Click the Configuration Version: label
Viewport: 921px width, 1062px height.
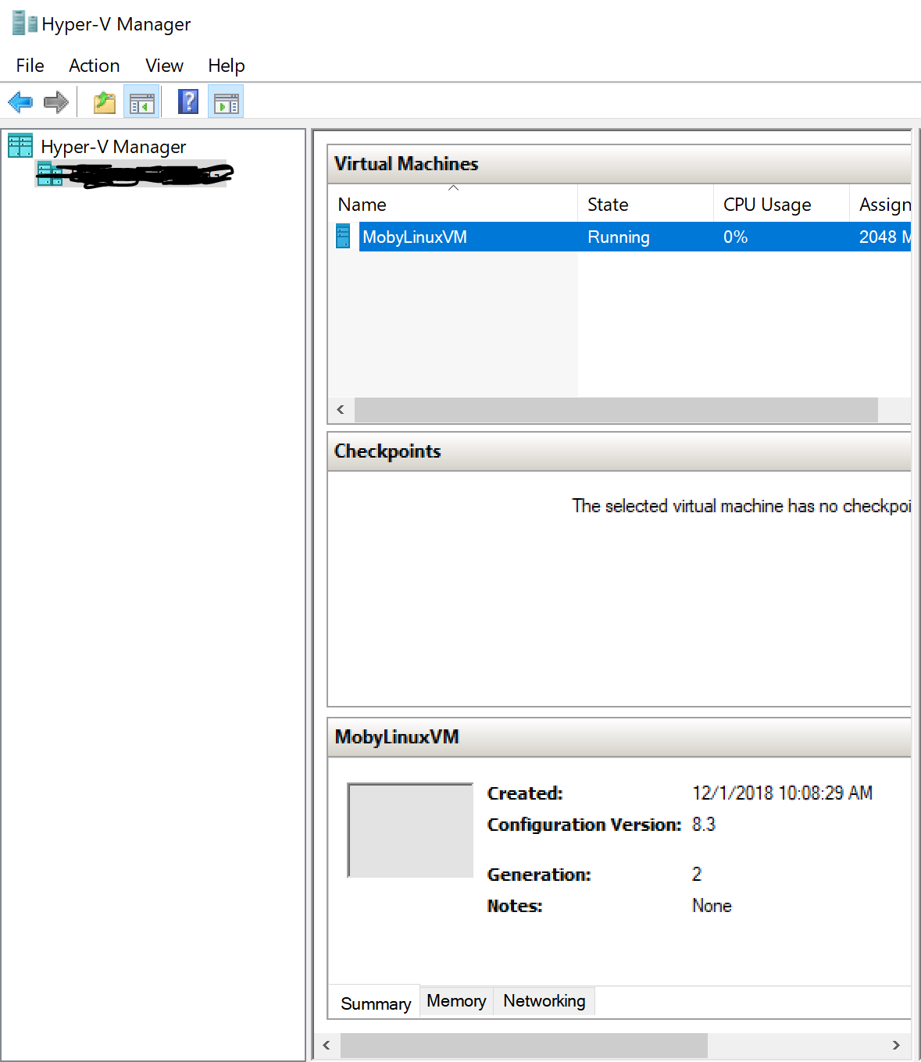pos(584,825)
